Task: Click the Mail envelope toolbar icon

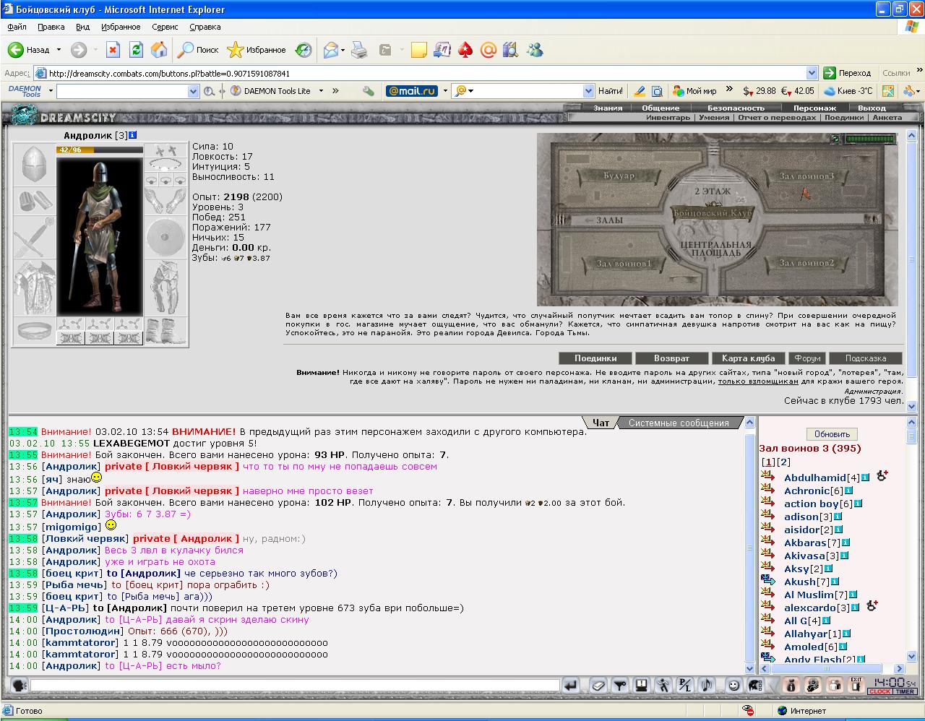Action: coord(331,50)
